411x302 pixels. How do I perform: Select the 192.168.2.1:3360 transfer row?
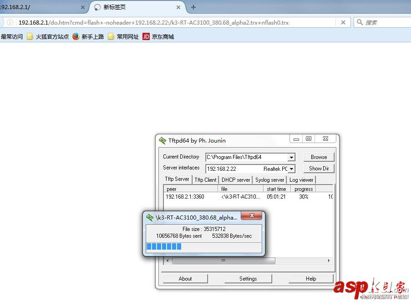(248, 196)
